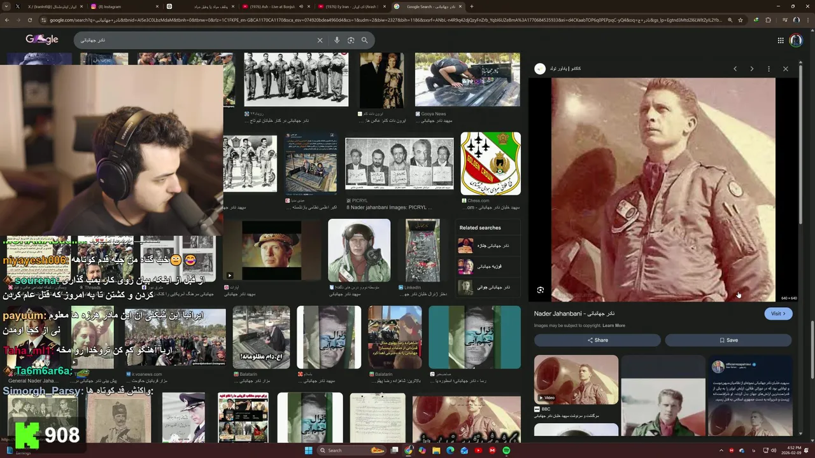Open the Google apps grid

(781, 40)
